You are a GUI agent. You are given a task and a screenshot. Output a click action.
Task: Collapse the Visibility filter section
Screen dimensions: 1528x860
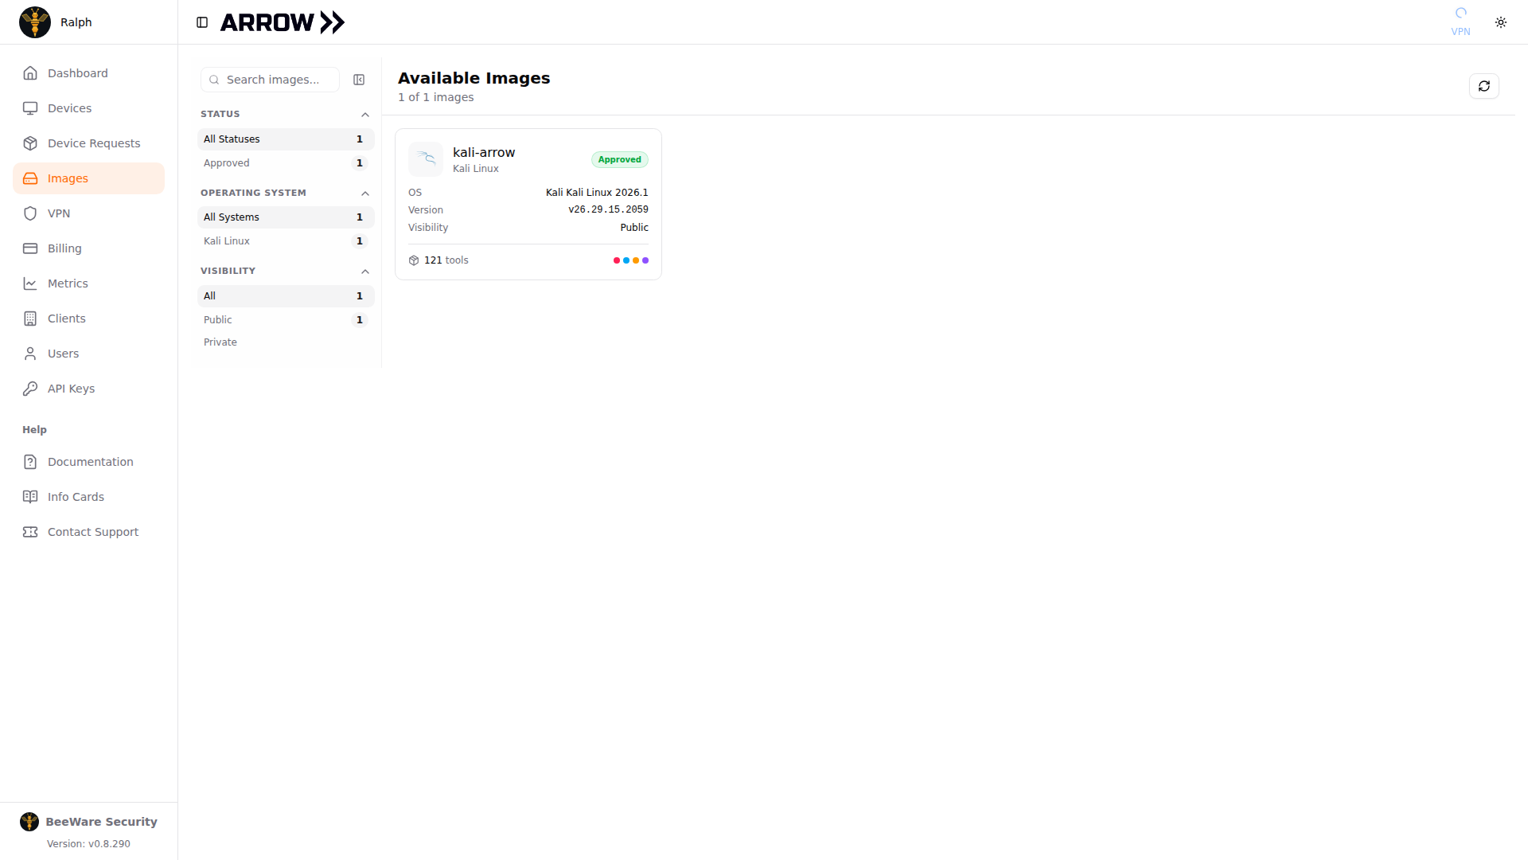[365, 272]
